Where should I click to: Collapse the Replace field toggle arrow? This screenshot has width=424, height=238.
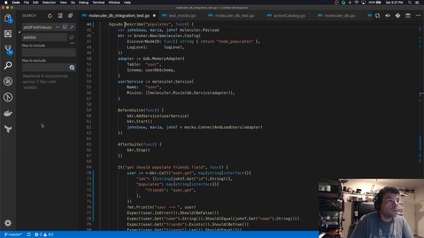point(19,32)
